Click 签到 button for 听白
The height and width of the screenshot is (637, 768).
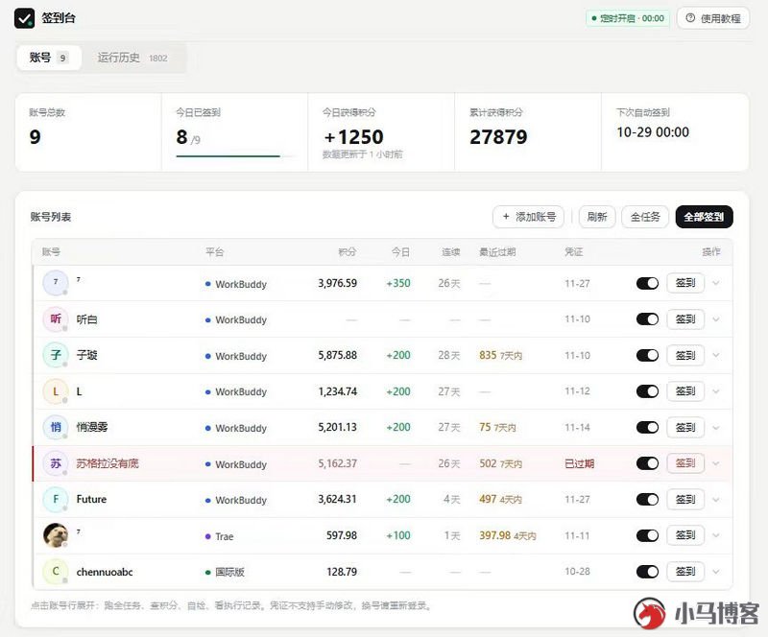click(x=685, y=319)
